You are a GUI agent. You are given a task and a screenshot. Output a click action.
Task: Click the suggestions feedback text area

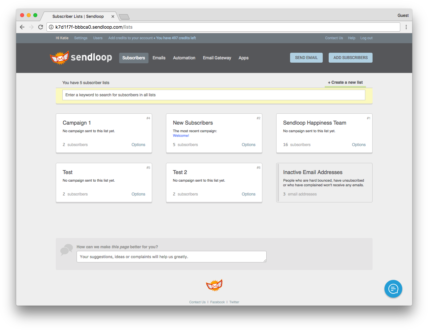172,257
